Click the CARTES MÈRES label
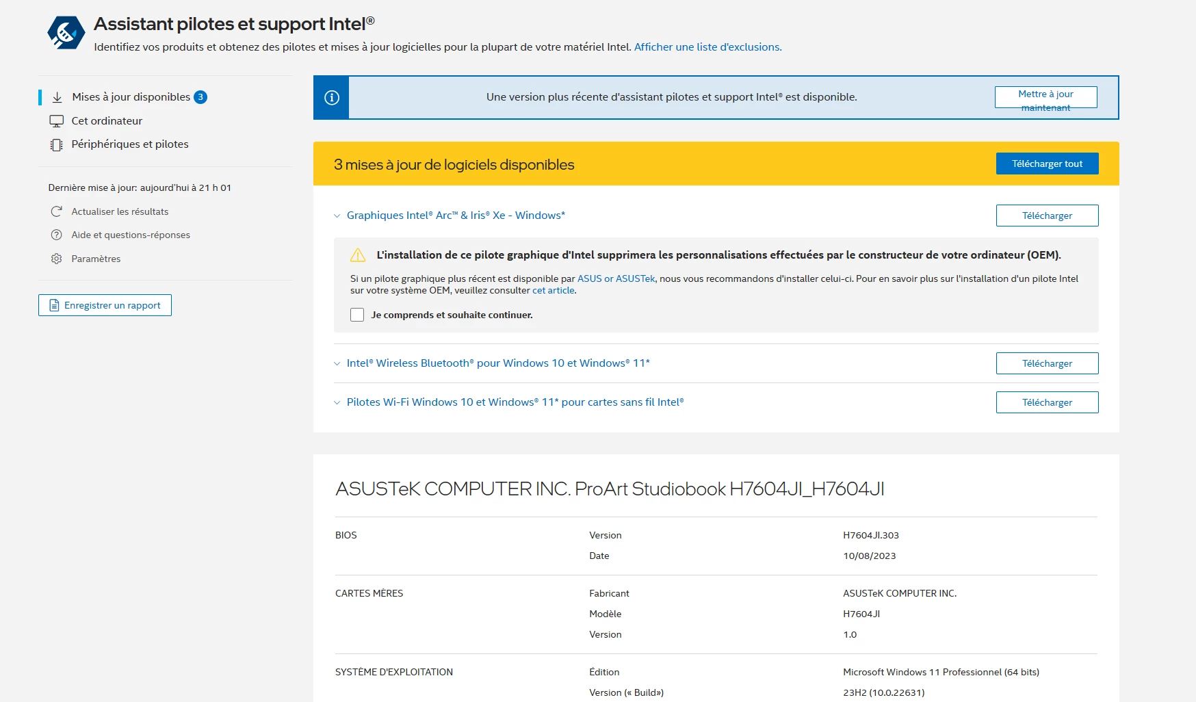This screenshot has height=702, width=1196. (x=369, y=593)
